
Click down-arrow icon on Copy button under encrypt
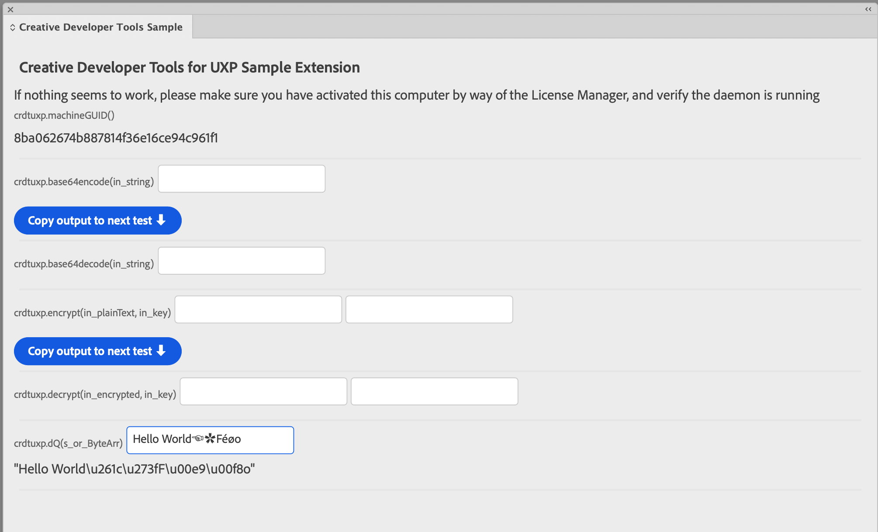point(161,351)
